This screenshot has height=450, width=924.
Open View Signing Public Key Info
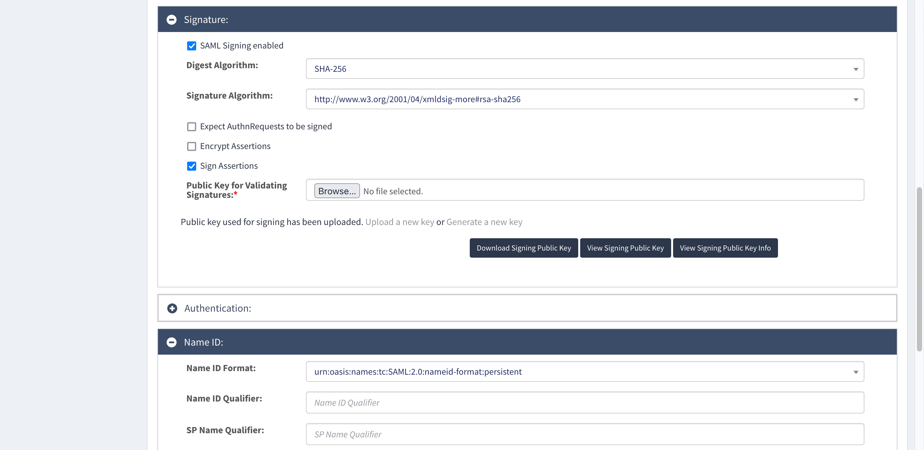tap(725, 248)
